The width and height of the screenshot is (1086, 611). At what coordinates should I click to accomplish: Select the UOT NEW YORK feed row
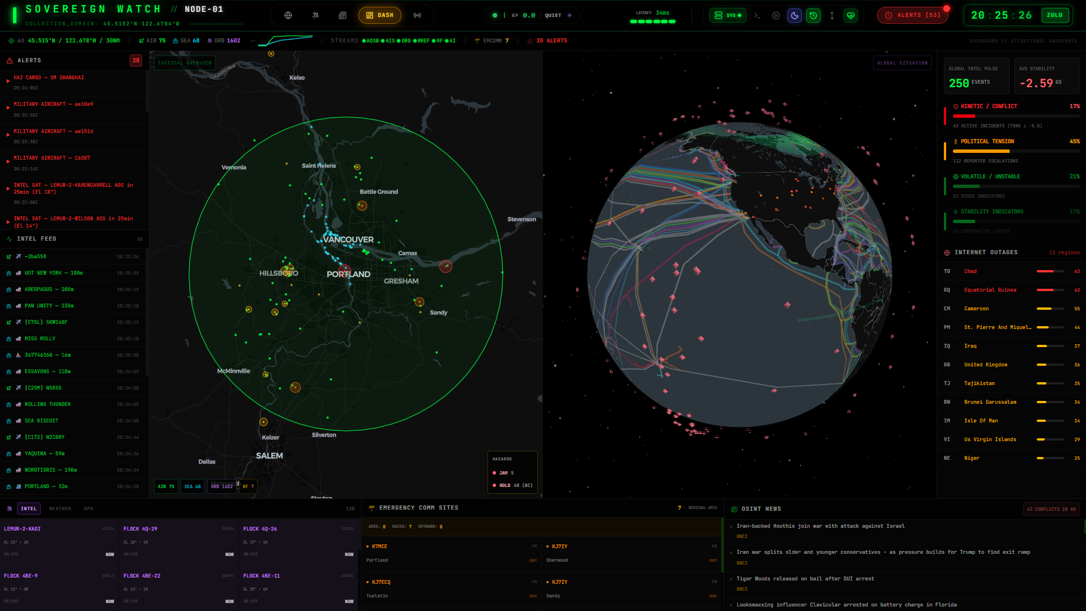[74, 273]
